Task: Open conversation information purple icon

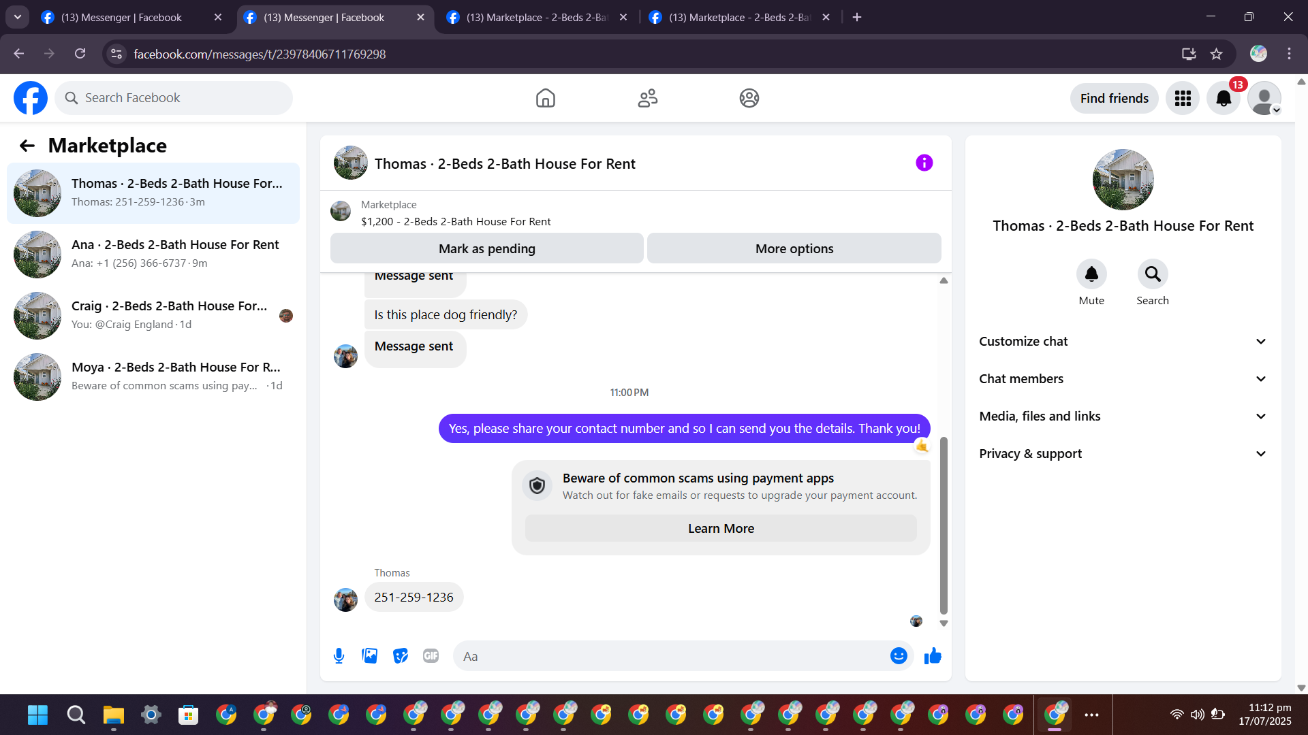Action: tap(924, 163)
